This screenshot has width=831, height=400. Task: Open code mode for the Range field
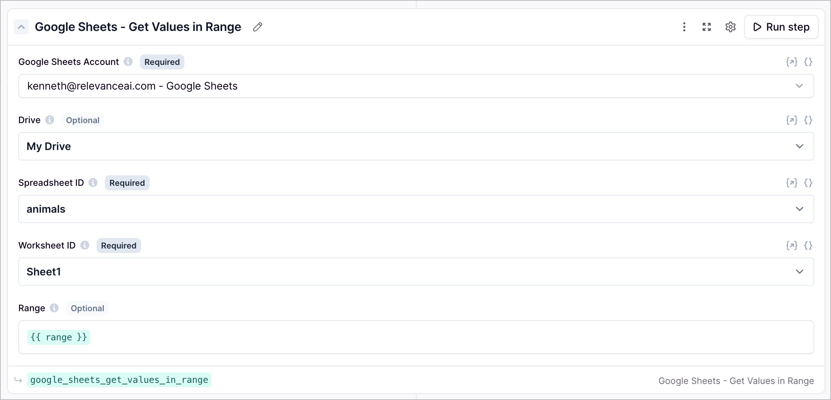(x=808, y=308)
